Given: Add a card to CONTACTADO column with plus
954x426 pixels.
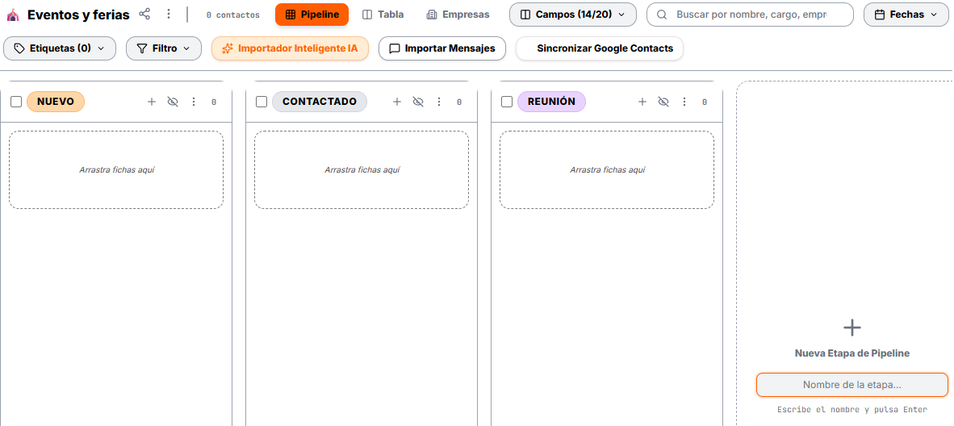Looking at the screenshot, I should [396, 102].
